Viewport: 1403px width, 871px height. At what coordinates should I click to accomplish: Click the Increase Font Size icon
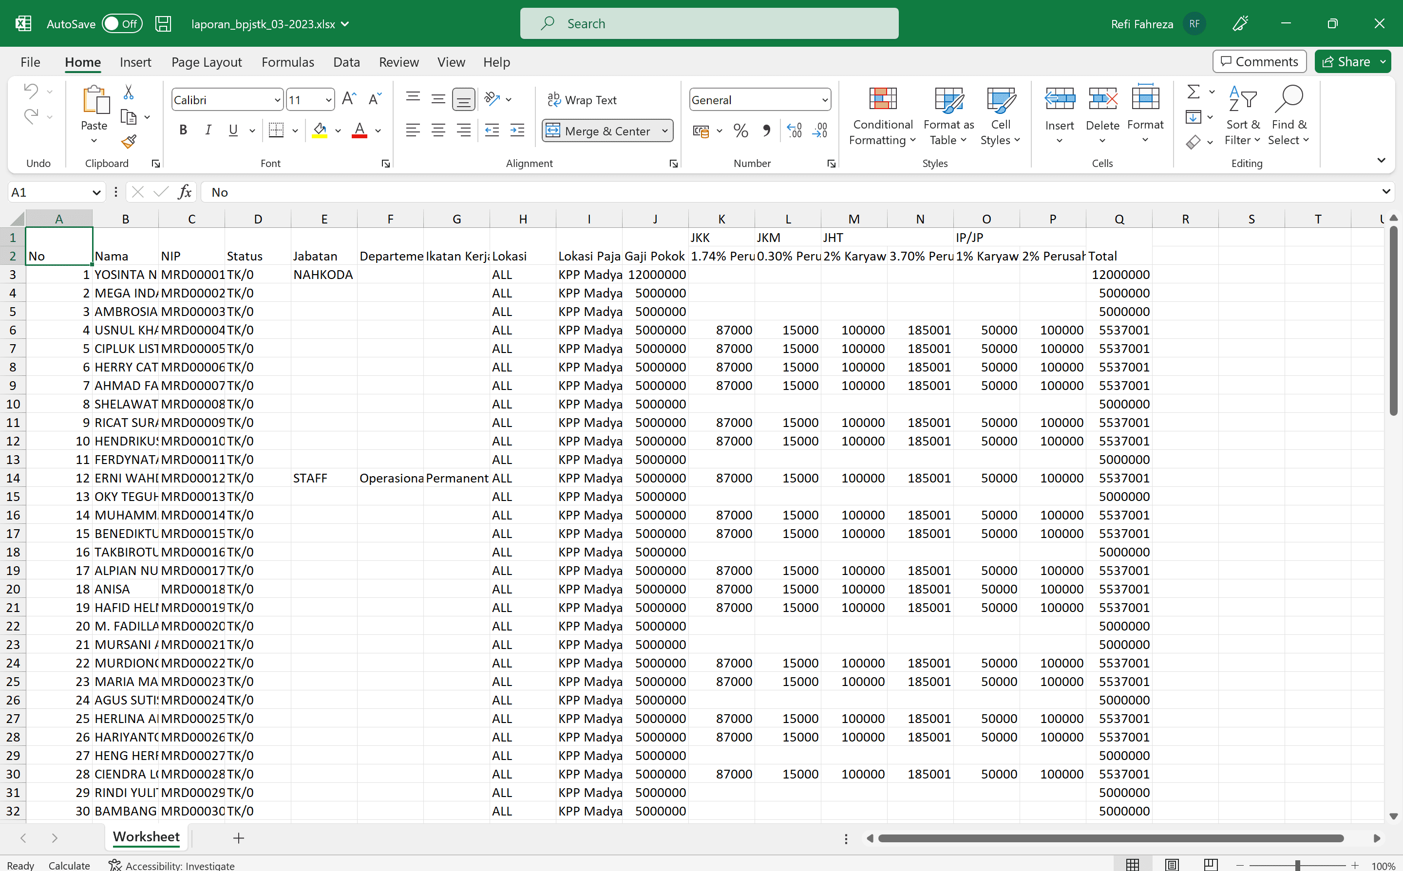[x=349, y=99]
